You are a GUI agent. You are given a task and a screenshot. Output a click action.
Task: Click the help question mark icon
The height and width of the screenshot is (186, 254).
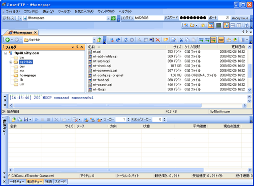click(x=246, y=25)
